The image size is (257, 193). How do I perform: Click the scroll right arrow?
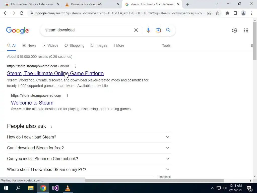(x=250, y=181)
